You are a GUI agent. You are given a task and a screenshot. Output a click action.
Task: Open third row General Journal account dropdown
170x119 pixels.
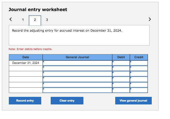point(77,74)
